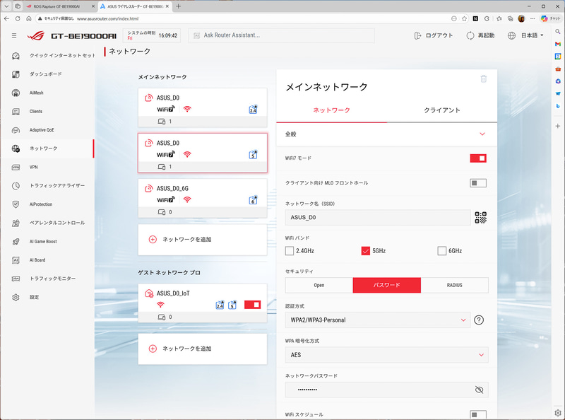The height and width of the screenshot is (420, 565).
Task: Click the logout icon
Action: point(417,36)
